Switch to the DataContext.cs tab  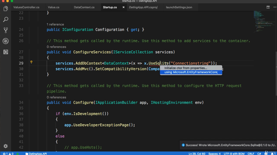[84, 7]
